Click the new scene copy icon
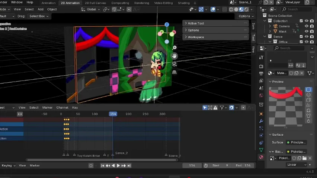The width and height of the screenshot is (317, 178). pyautogui.click(x=266, y=3)
